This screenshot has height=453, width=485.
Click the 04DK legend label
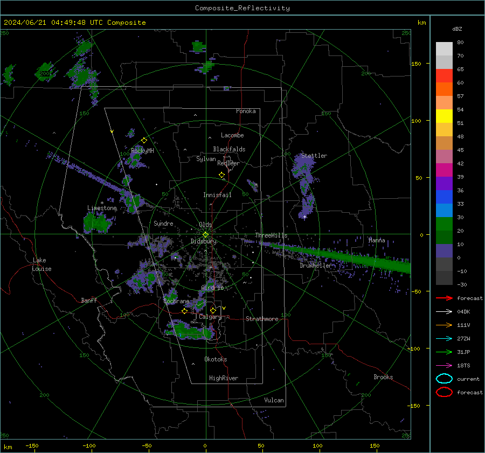(x=463, y=312)
